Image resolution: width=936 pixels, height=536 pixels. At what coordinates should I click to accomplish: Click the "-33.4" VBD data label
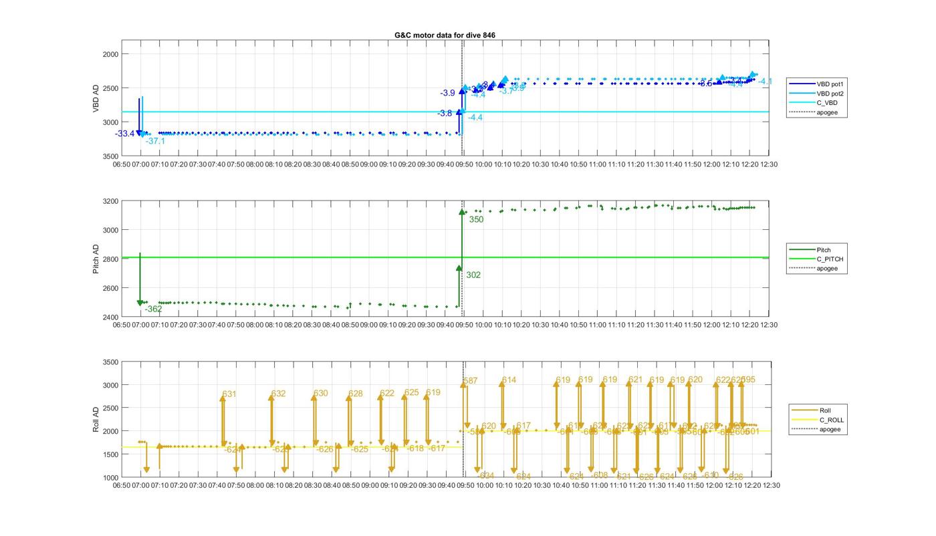tap(124, 134)
